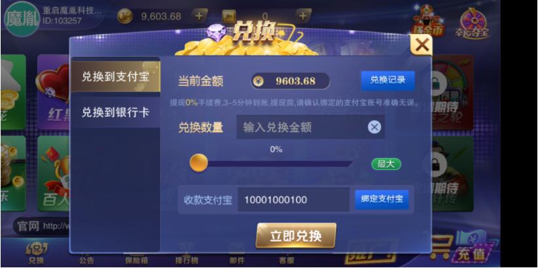Screen dimensions: 538x268
Task: Open 排行榜 leaderboard in the bottom bar
Action: 186,255
